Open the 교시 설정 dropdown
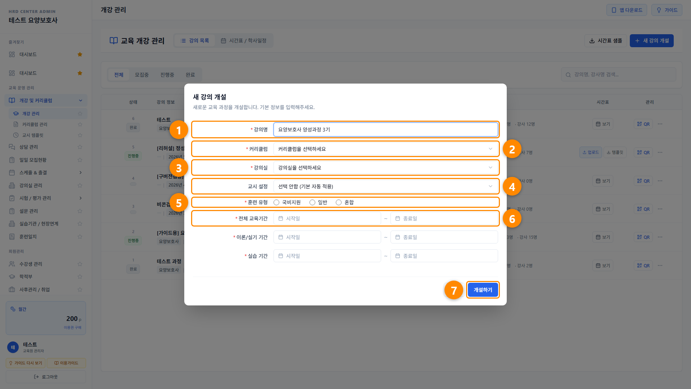The image size is (691, 389). pyautogui.click(x=385, y=186)
